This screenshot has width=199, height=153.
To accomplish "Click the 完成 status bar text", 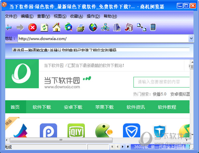I will click(8, 147).
